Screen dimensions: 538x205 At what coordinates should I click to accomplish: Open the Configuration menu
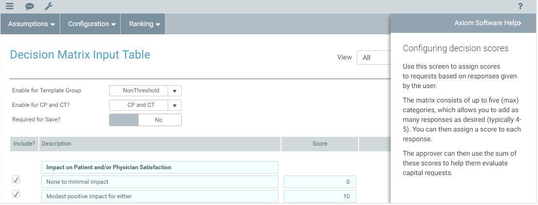92,24
